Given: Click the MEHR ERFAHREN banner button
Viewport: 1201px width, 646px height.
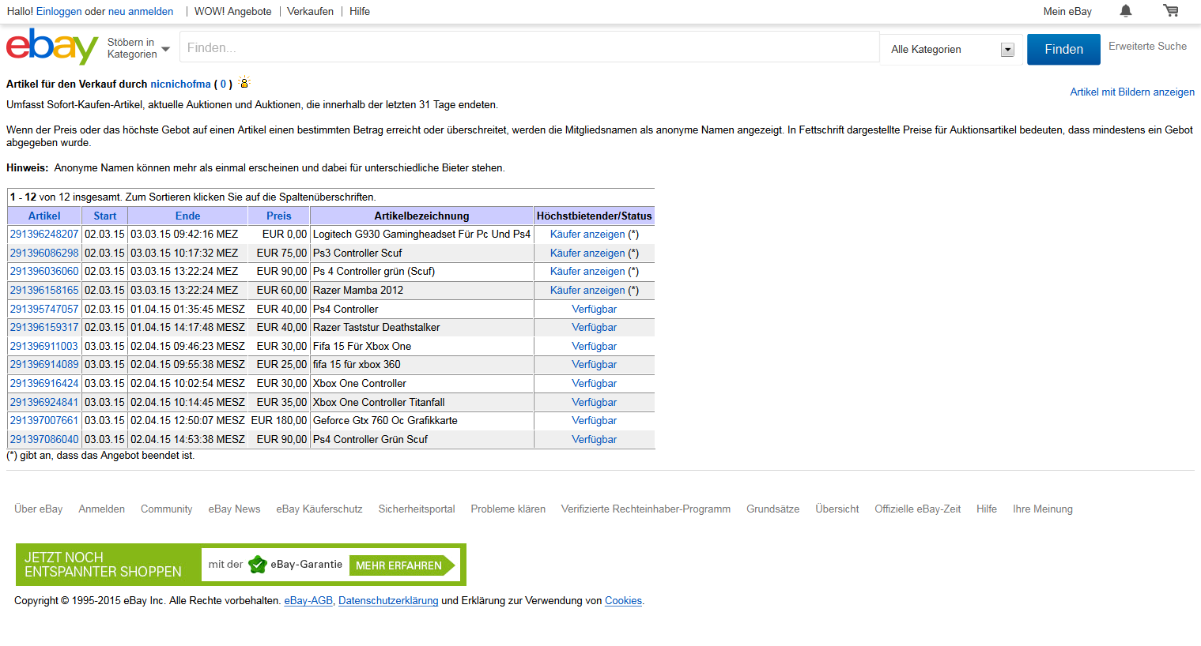Looking at the screenshot, I should [x=402, y=565].
